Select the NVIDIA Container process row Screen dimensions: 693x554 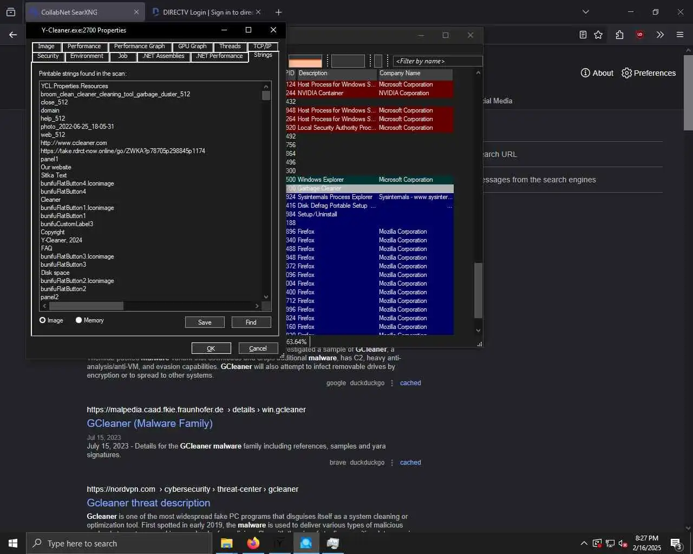pyautogui.click(x=369, y=93)
